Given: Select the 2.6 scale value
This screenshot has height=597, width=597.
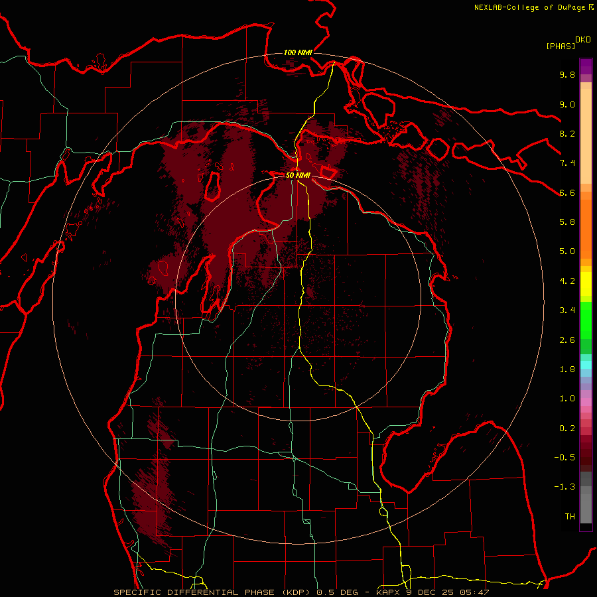Looking at the screenshot, I should click(567, 340).
